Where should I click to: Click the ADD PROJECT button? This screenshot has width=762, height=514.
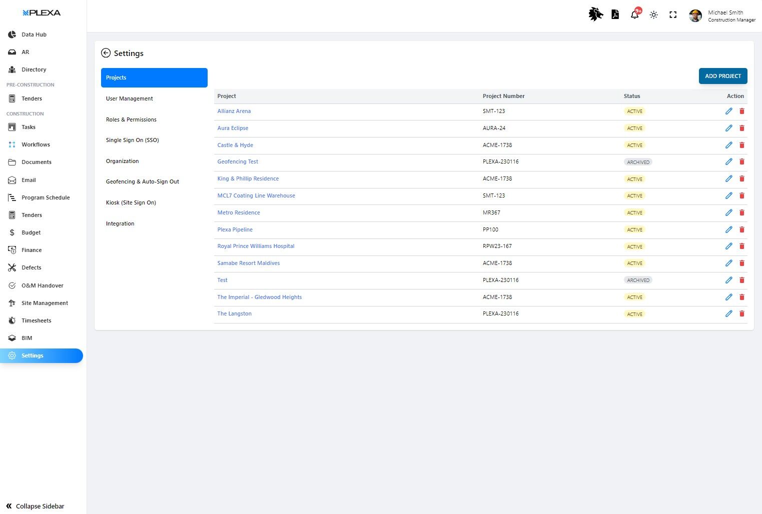click(722, 75)
